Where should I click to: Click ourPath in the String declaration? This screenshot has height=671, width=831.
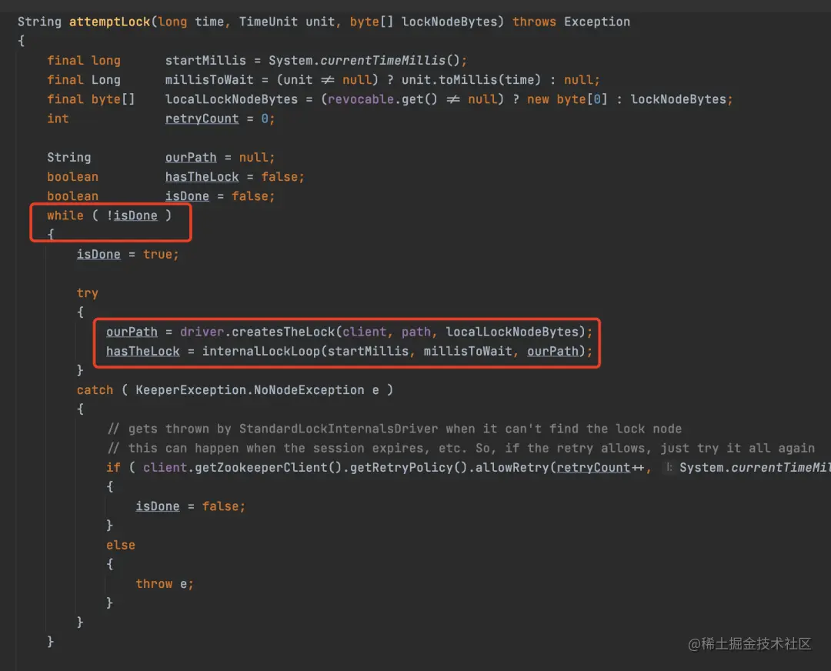click(191, 158)
